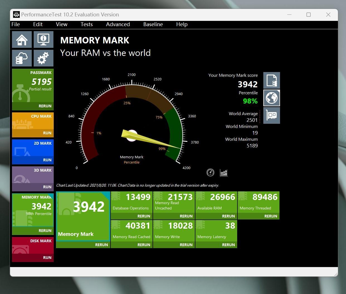Select the 3D Mark tile
Viewport: 346px width, 294px height.
33,176
